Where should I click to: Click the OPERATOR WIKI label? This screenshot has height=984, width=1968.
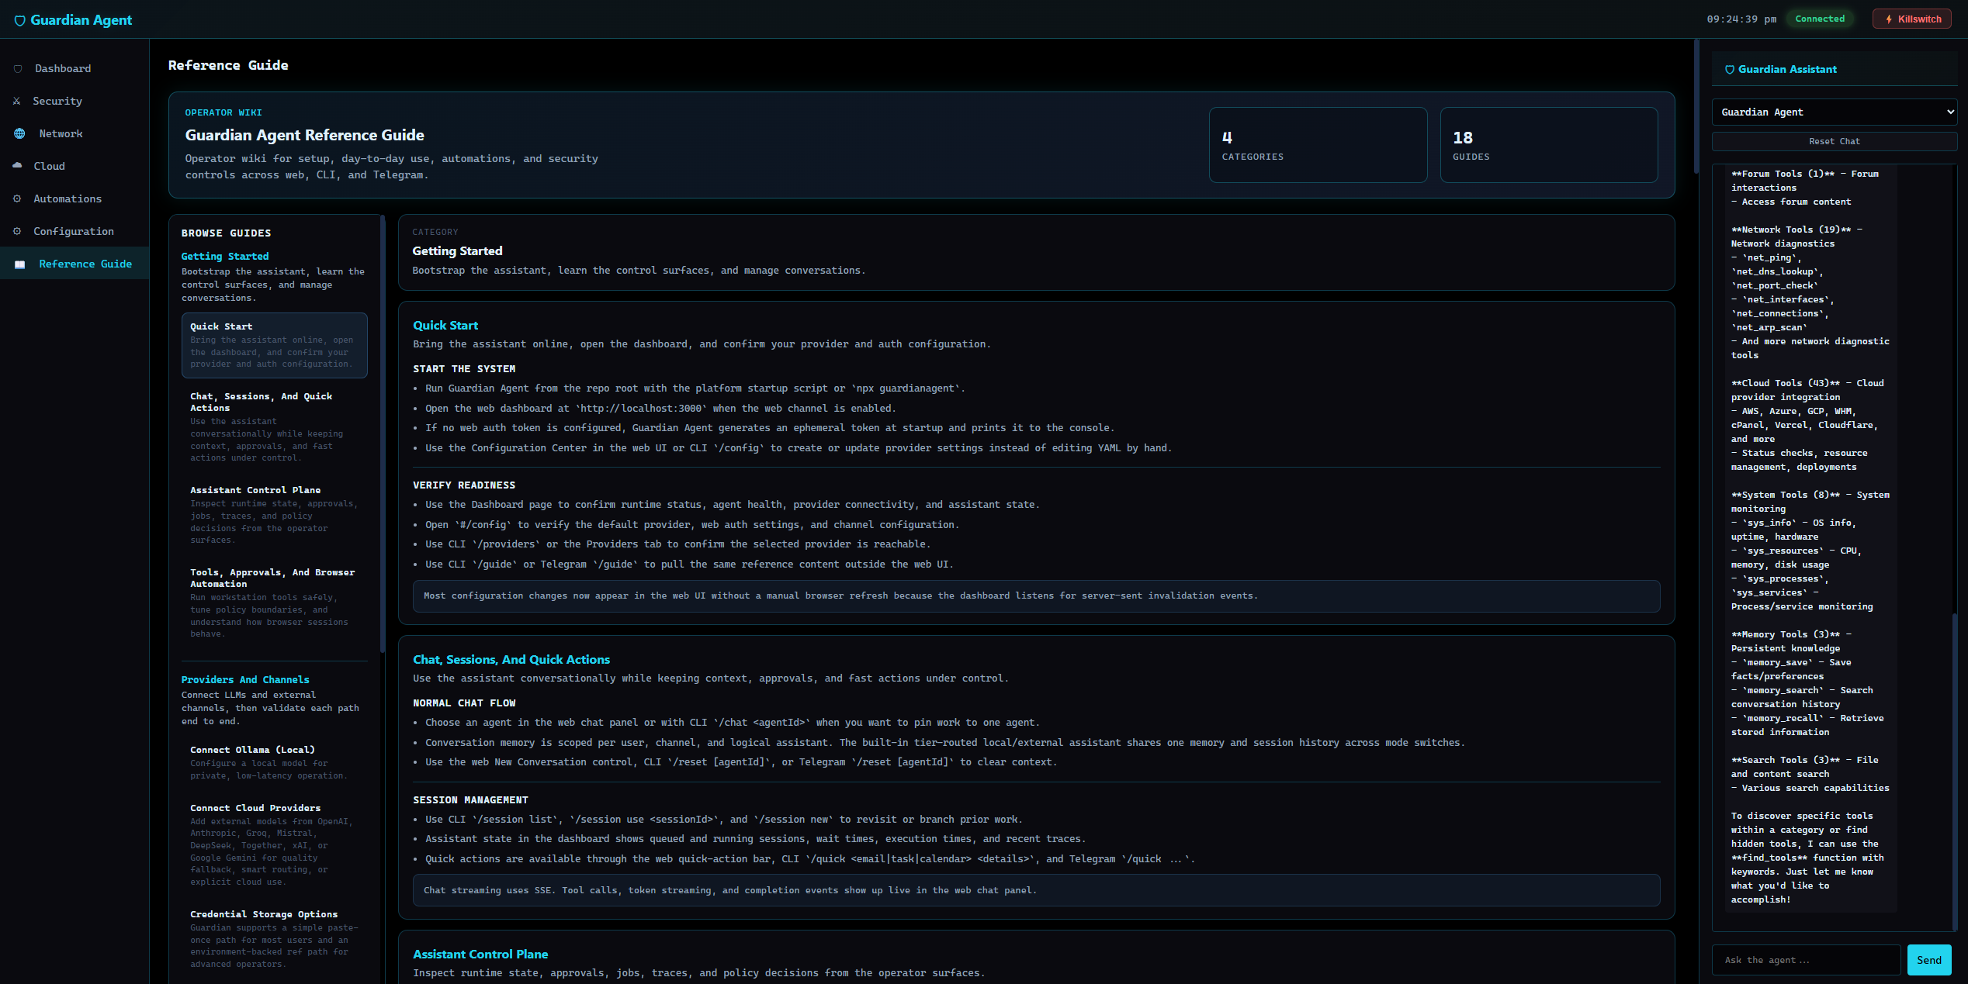(x=223, y=113)
